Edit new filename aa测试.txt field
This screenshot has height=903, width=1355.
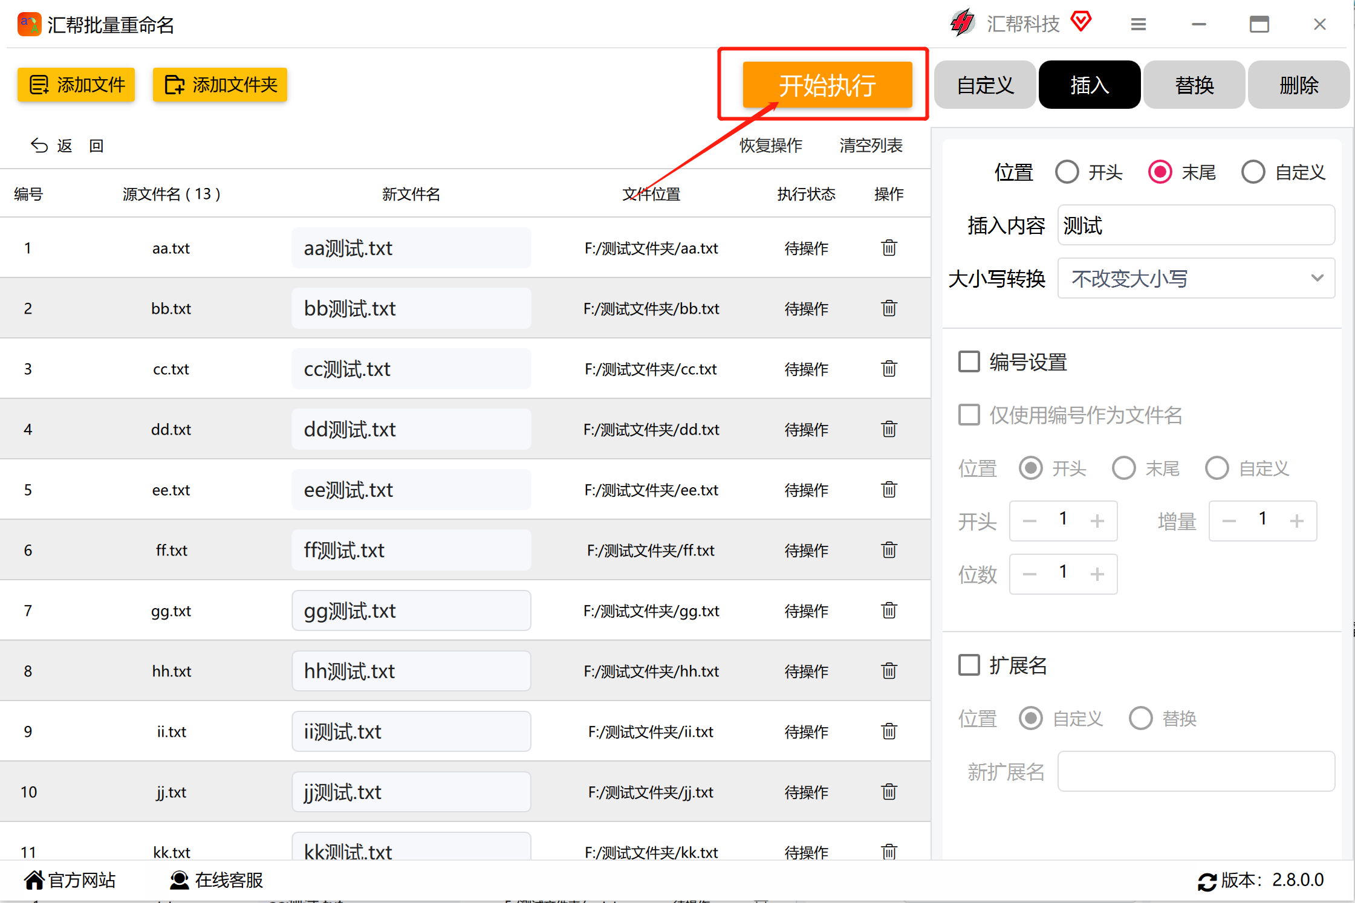[x=411, y=248]
